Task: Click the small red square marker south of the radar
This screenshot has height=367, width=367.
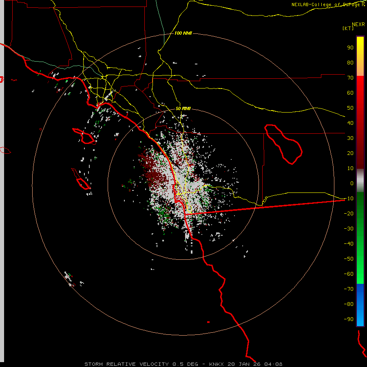Action: (x=208, y=322)
